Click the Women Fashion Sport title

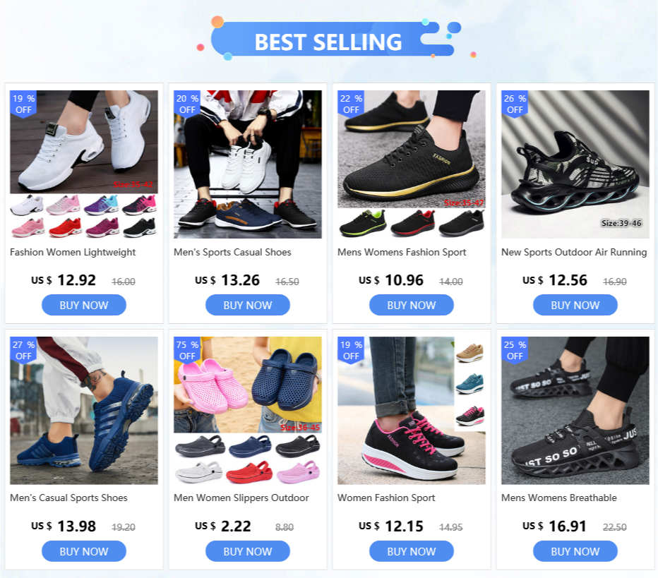(x=386, y=498)
